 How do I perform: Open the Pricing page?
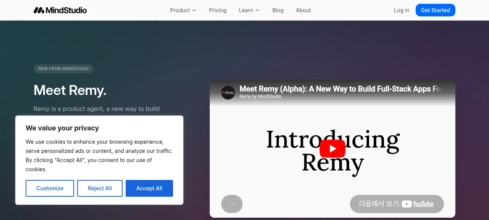click(218, 10)
